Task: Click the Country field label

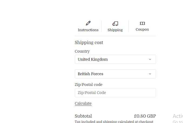Action: tap(82, 51)
